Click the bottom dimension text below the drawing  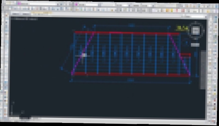(131, 80)
